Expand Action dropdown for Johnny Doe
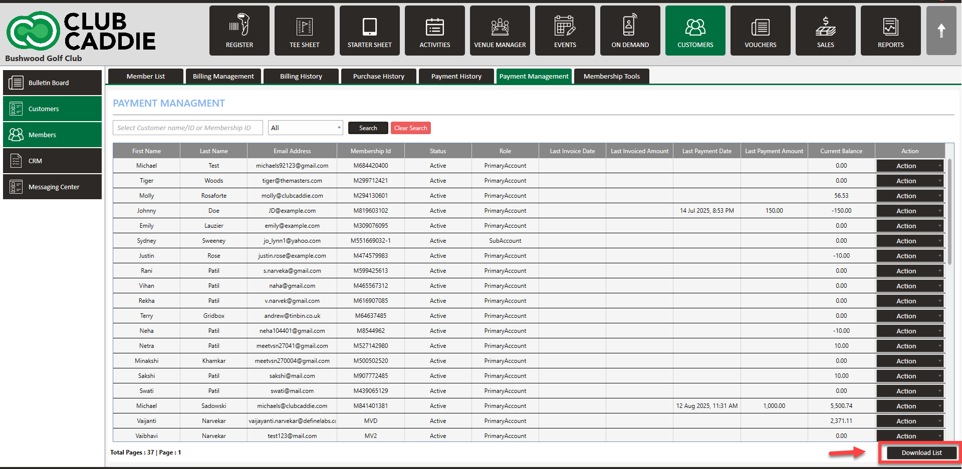 click(909, 211)
